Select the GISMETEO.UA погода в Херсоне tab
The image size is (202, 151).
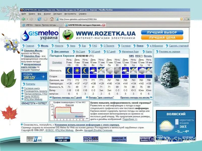85,25
